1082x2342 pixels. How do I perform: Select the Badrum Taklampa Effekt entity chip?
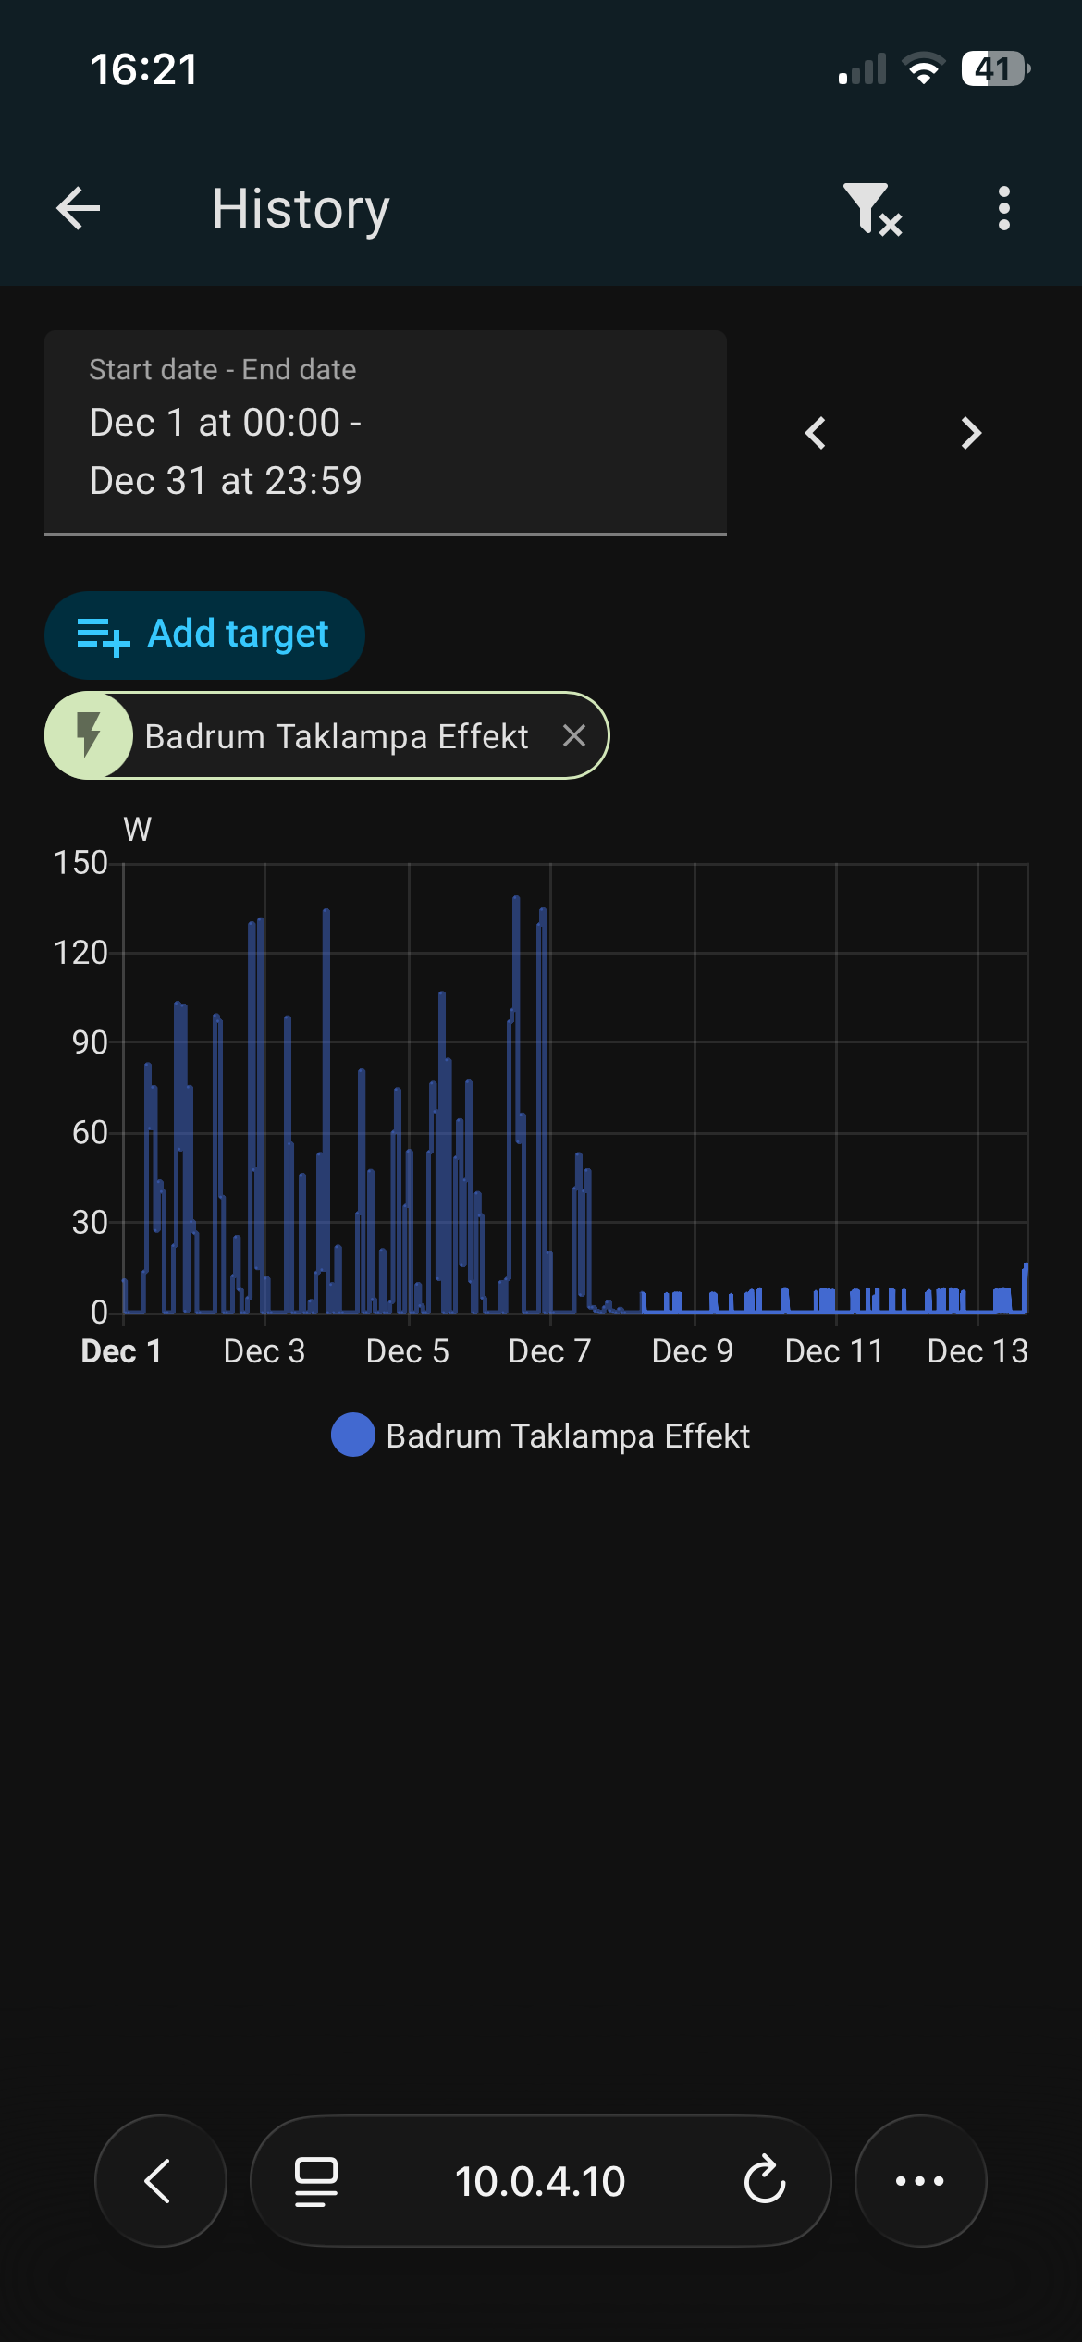point(326,736)
